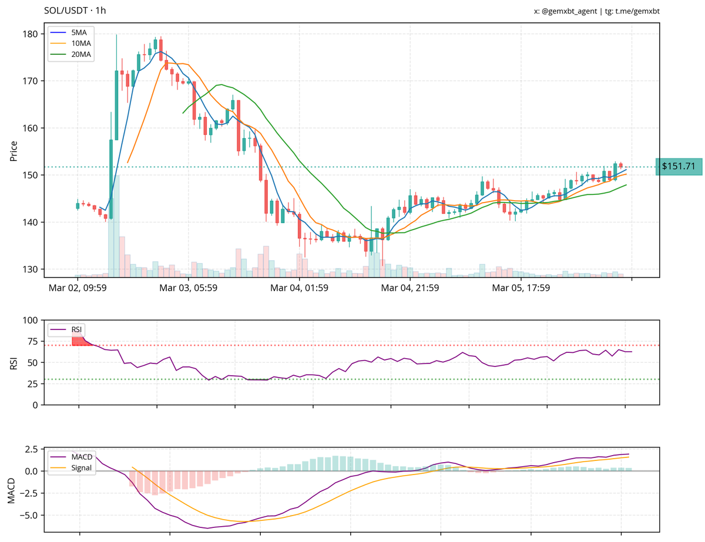Click the Price y-axis label
This screenshot has width=705, height=542.
pos(14,151)
